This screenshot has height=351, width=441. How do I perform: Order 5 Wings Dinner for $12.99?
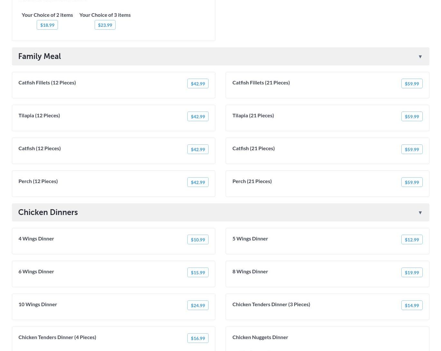(x=412, y=240)
